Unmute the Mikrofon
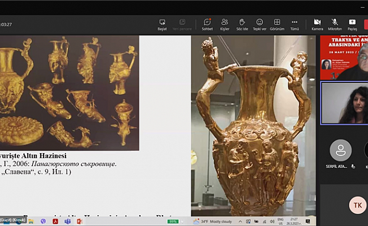The image size is (368, 226). coord(335,24)
